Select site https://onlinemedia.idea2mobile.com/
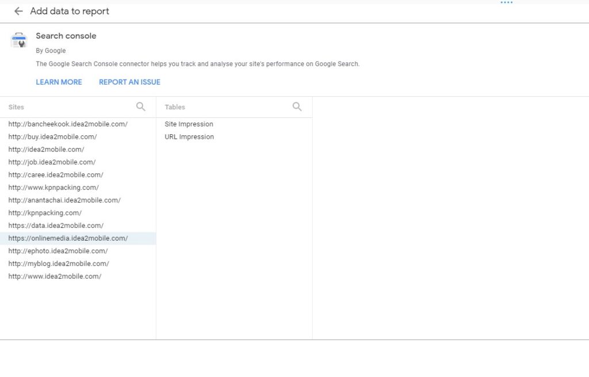The height and width of the screenshot is (377, 589). [78, 238]
